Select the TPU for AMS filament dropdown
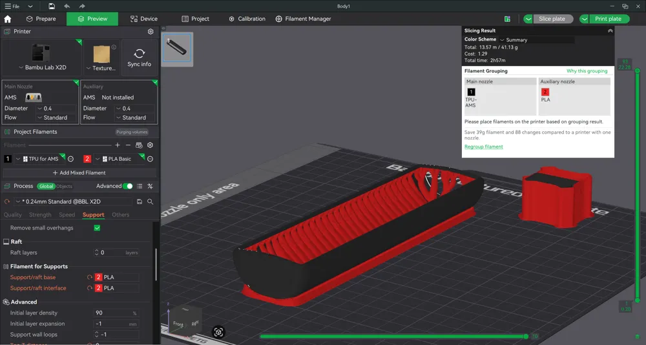646x345 pixels. [x=39, y=159]
